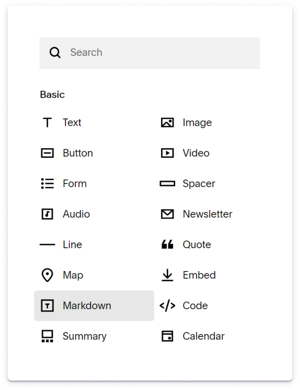Add a Line block via its label
Image resolution: width=300 pixels, height=390 pixels.
pyautogui.click(x=72, y=244)
